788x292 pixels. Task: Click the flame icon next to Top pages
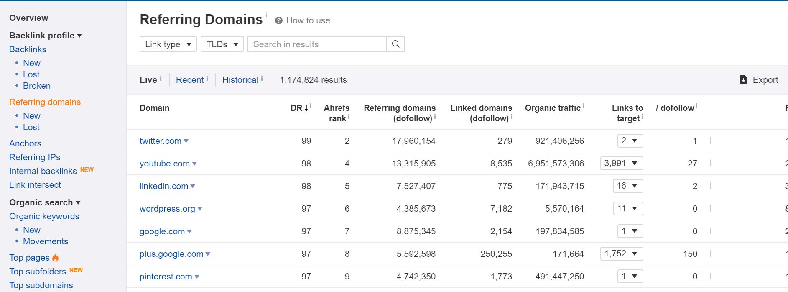56,257
